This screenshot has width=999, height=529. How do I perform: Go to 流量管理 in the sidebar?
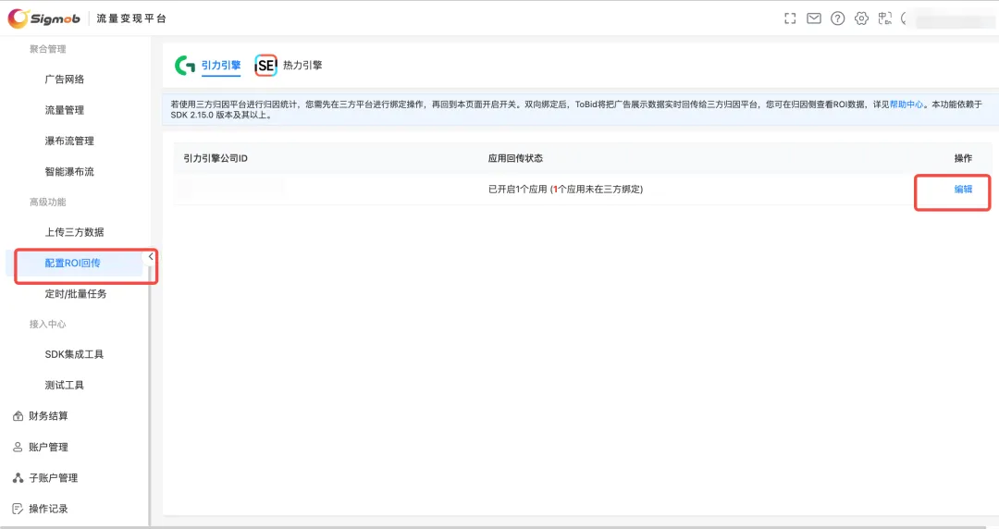[x=65, y=110]
